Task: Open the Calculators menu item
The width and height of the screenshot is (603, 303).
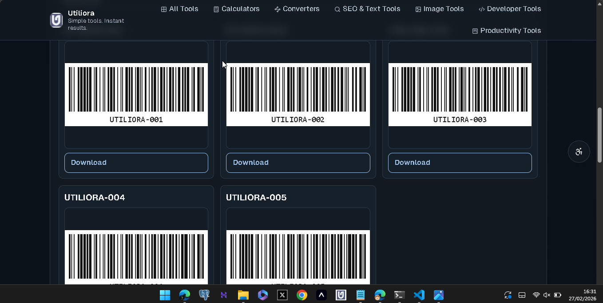Action: coord(236,9)
